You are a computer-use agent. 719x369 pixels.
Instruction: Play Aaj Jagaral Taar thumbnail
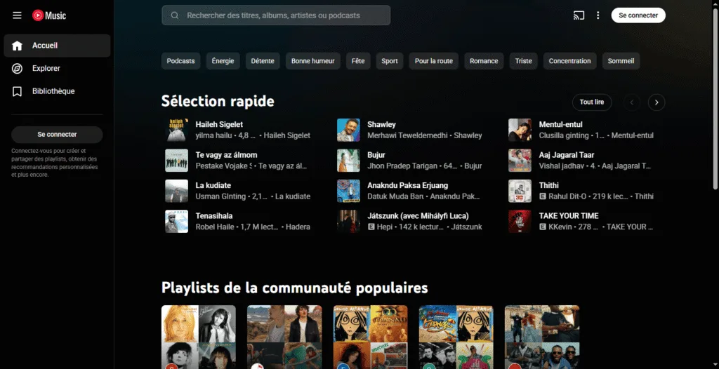coord(520,161)
